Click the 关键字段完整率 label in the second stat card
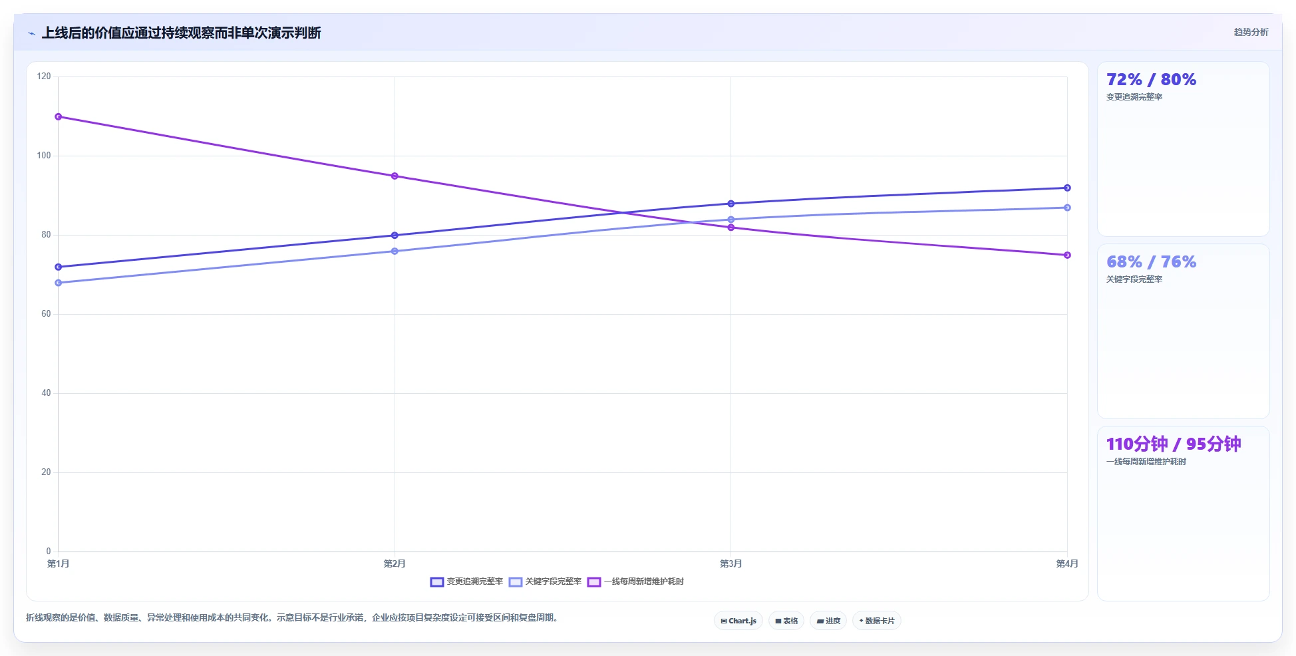Screen dimensions: 1296x656 pyautogui.click(x=1134, y=279)
